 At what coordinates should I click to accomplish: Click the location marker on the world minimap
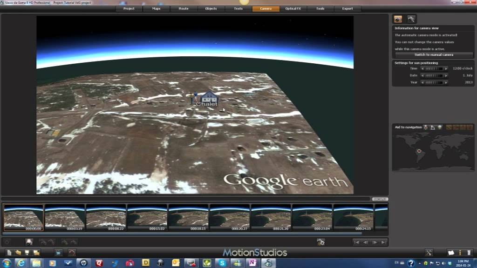coord(419,151)
